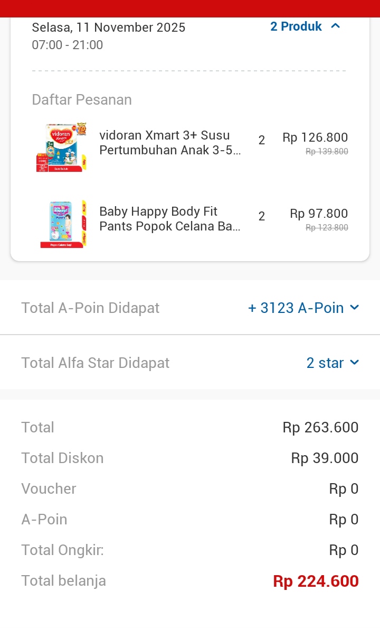The width and height of the screenshot is (380, 628).
Task: Select Baby Happy Body Fit Pants name
Action: click(170, 219)
